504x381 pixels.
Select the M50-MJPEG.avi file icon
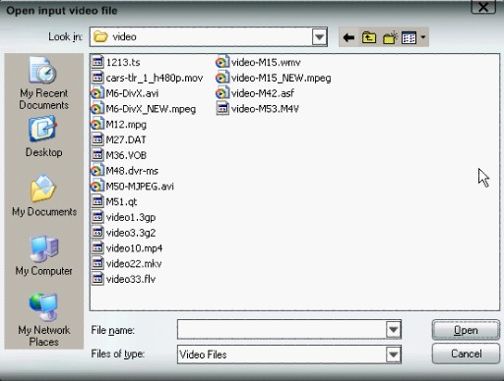pos(96,187)
